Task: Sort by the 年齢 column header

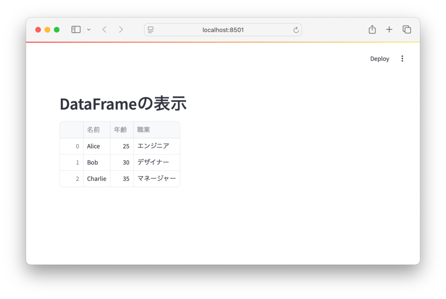Action: [x=122, y=130]
